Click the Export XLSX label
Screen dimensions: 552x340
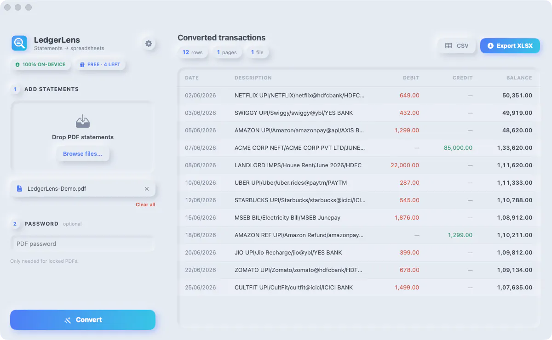coord(515,46)
